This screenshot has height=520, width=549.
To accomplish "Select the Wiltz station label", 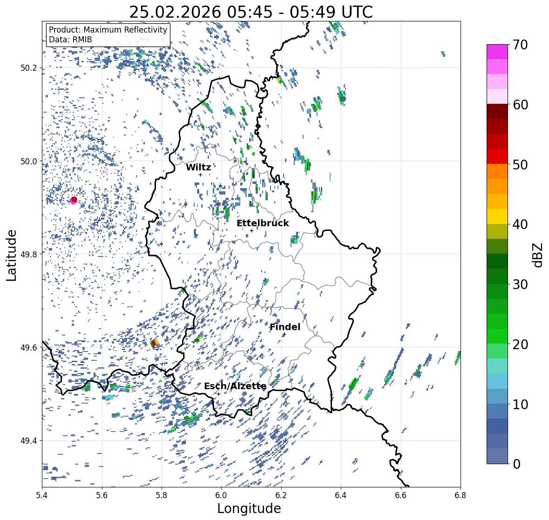I will tap(198, 167).
